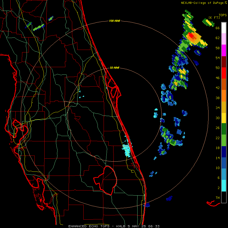Image resolution: width=228 pixels, height=228 pixels.
Task: Pick the magenta legend swatch
Action: [x=224, y=50]
